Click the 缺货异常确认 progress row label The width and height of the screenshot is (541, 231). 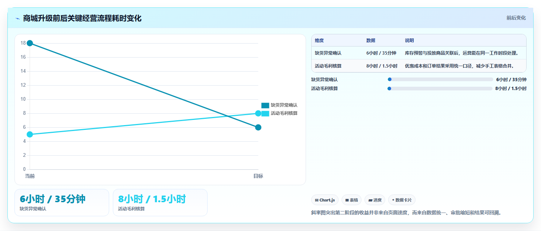point(325,79)
